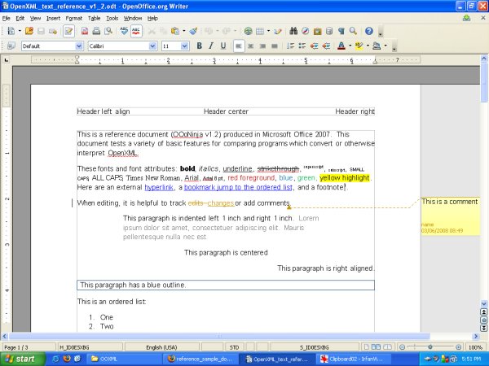The height and width of the screenshot is (366, 489).
Task: Print the document using the printer icon
Action: click(96, 31)
